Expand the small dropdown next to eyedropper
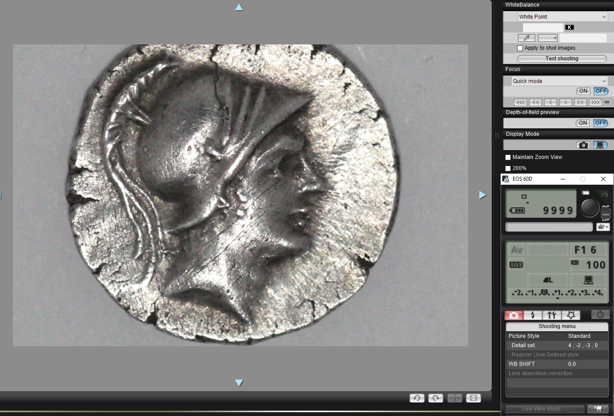This screenshot has height=416, width=614. 547,38
